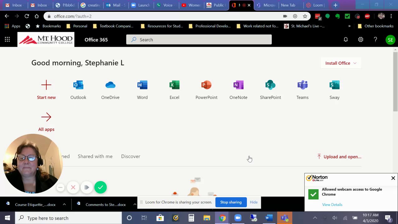The height and width of the screenshot is (224, 398).
Task: Open SharePoint
Action: pyautogui.click(x=271, y=90)
